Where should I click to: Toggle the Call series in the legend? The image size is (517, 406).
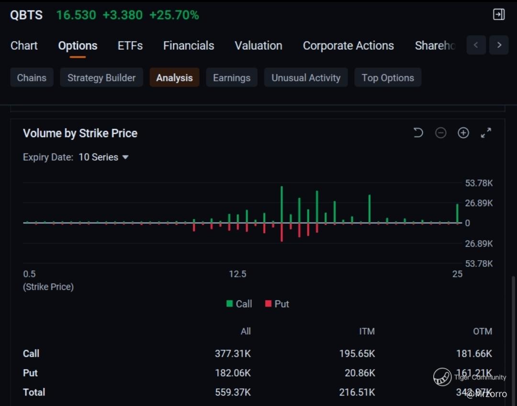(x=239, y=304)
